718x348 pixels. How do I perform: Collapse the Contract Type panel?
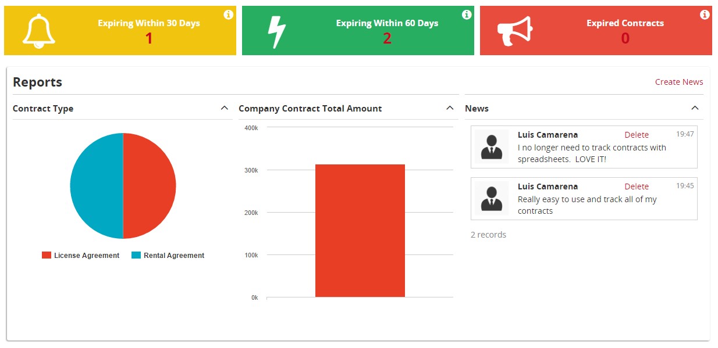[225, 108]
